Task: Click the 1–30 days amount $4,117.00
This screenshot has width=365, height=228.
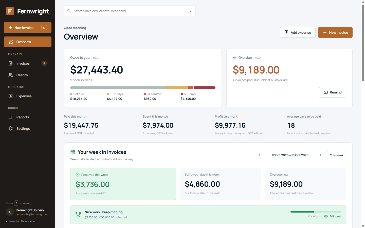Action: (115, 99)
